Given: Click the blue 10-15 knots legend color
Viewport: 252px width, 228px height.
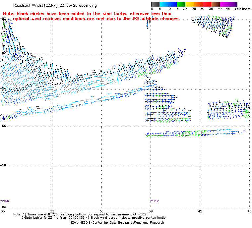Looking at the screenshot, I should pyautogui.click(x=172, y=4).
